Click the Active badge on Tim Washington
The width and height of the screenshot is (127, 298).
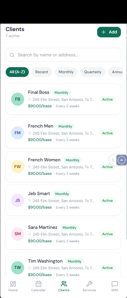[x=107, y=268]
